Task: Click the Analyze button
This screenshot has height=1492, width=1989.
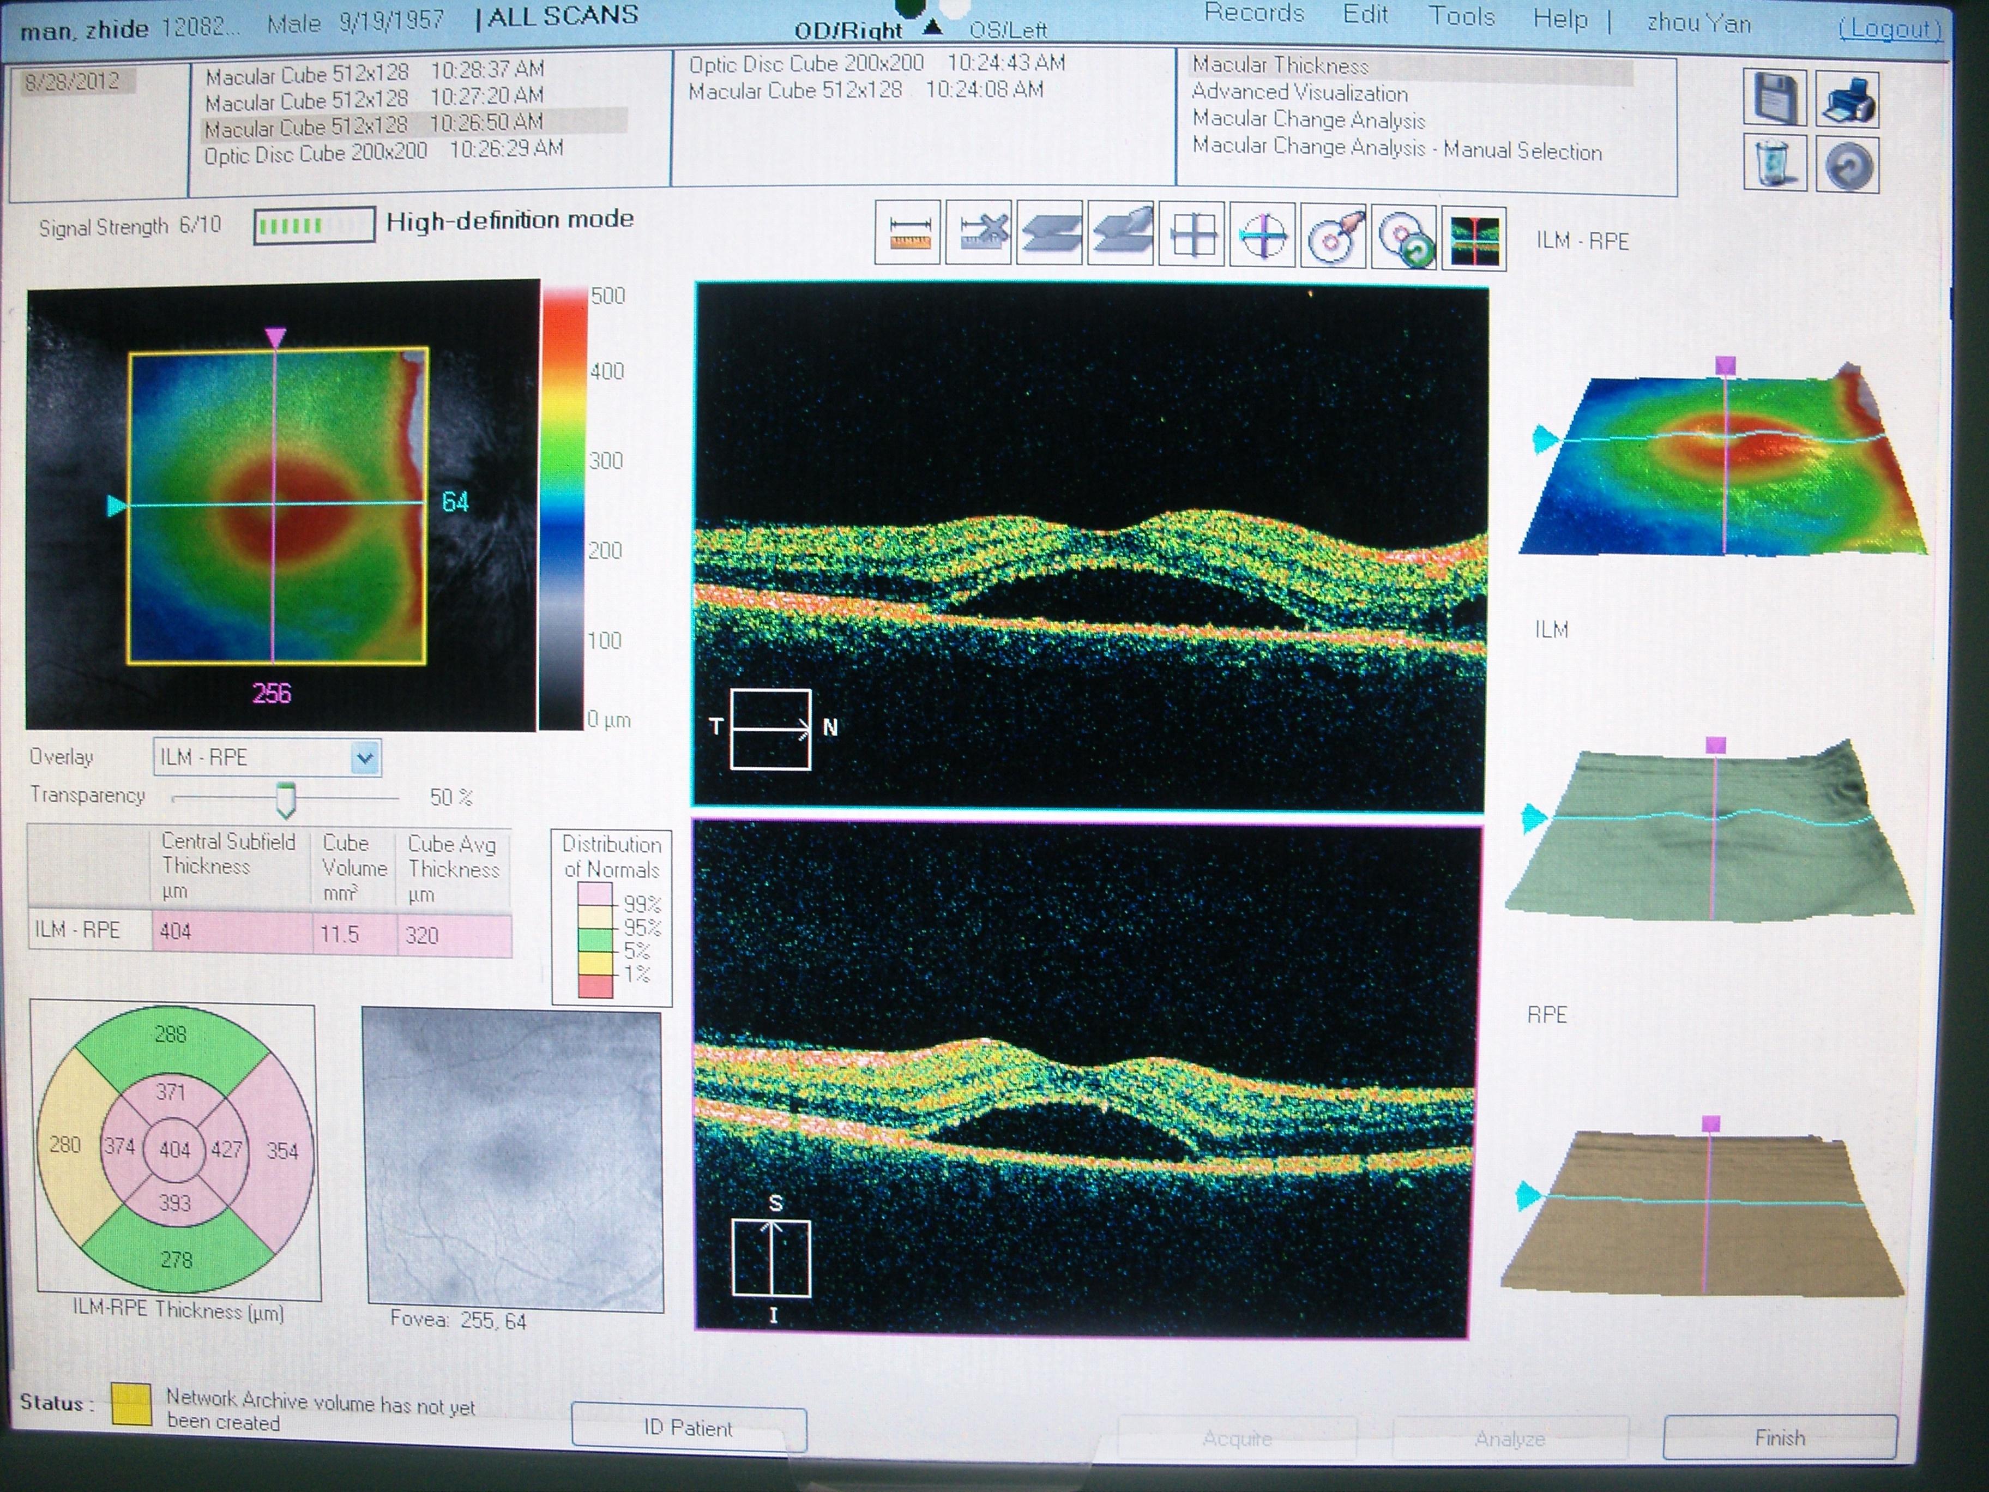Action: [1510, 1439]
